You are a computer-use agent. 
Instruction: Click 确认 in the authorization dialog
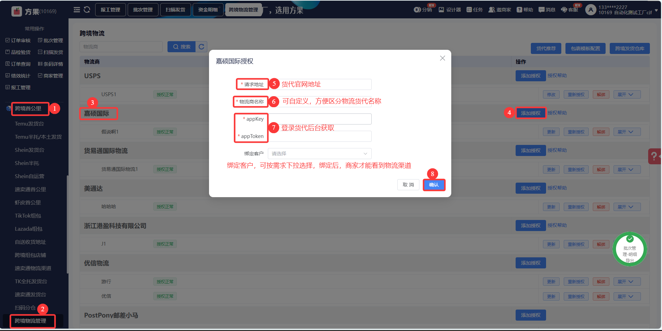(x=434, y=185)
